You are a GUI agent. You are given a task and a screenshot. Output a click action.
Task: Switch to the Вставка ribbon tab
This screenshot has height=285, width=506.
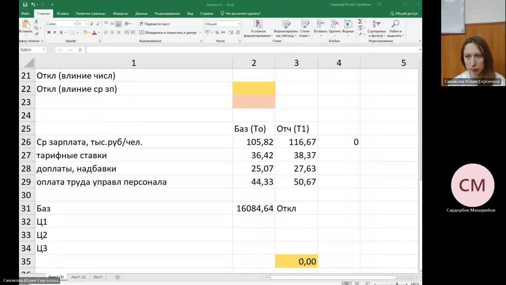coord(62,13)
